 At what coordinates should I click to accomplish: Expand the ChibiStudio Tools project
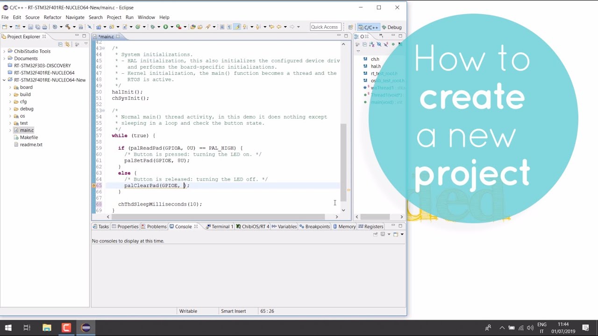click(4, 51)
